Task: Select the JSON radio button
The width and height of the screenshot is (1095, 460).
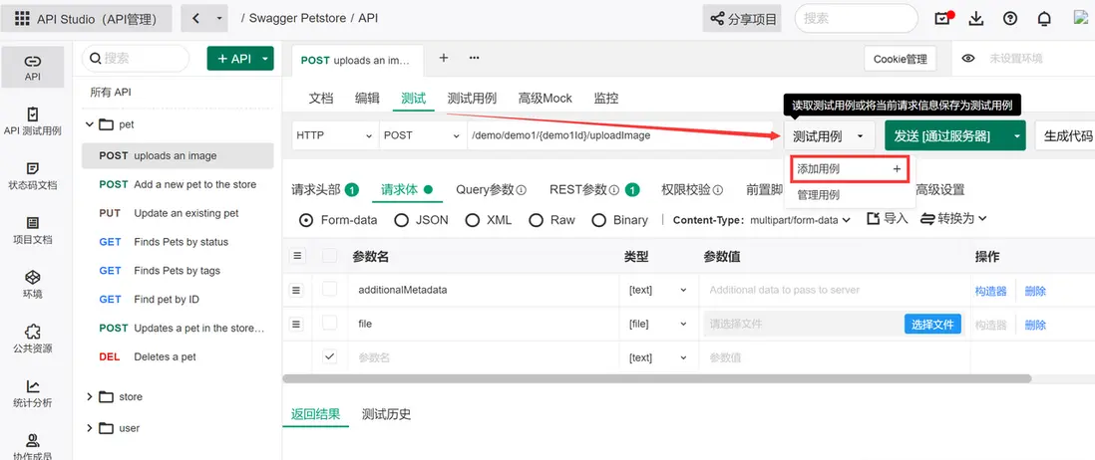Action: tap(402, 220)
